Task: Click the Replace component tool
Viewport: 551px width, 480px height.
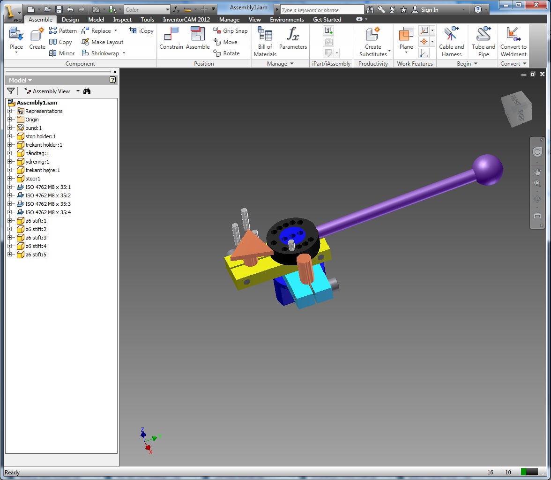Action: click(97, 30)
